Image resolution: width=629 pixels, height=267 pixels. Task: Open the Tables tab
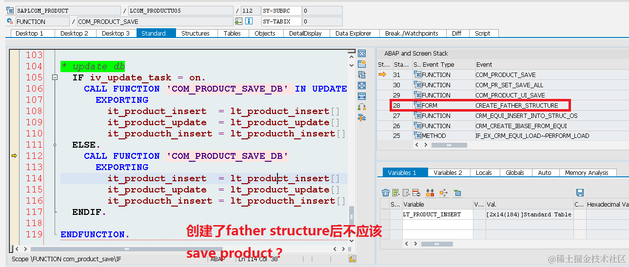pyautogui.click(x=232, y=33)
